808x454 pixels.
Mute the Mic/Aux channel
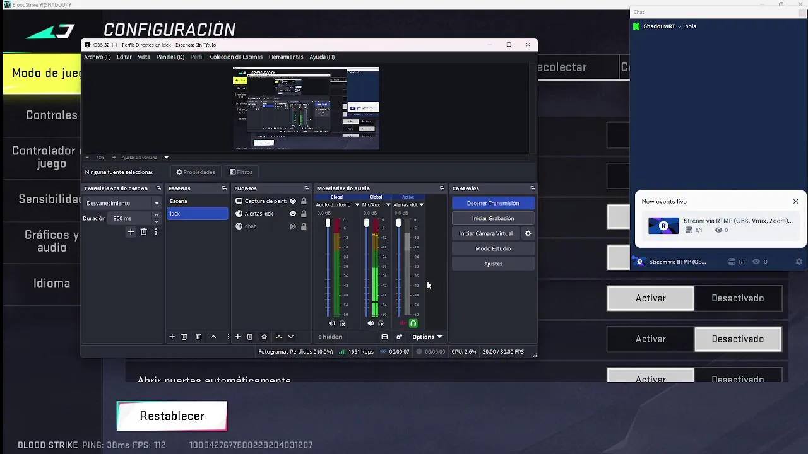coord(371,323)
